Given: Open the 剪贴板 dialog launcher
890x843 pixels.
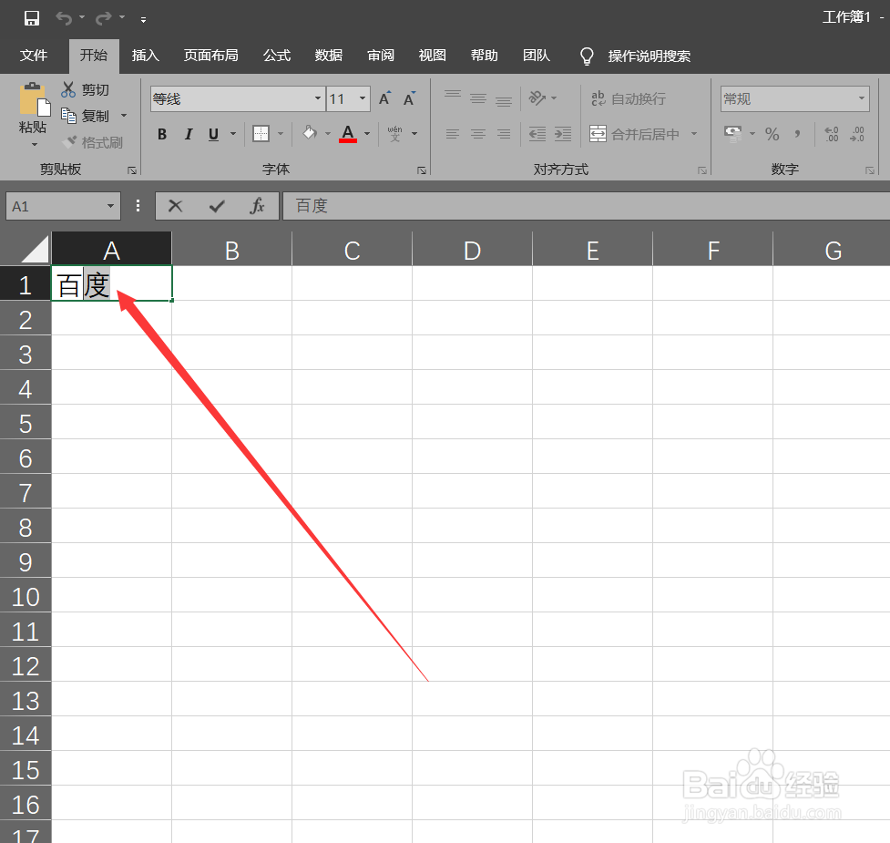Looking at the screenshot, I should [x=132, y=170].
